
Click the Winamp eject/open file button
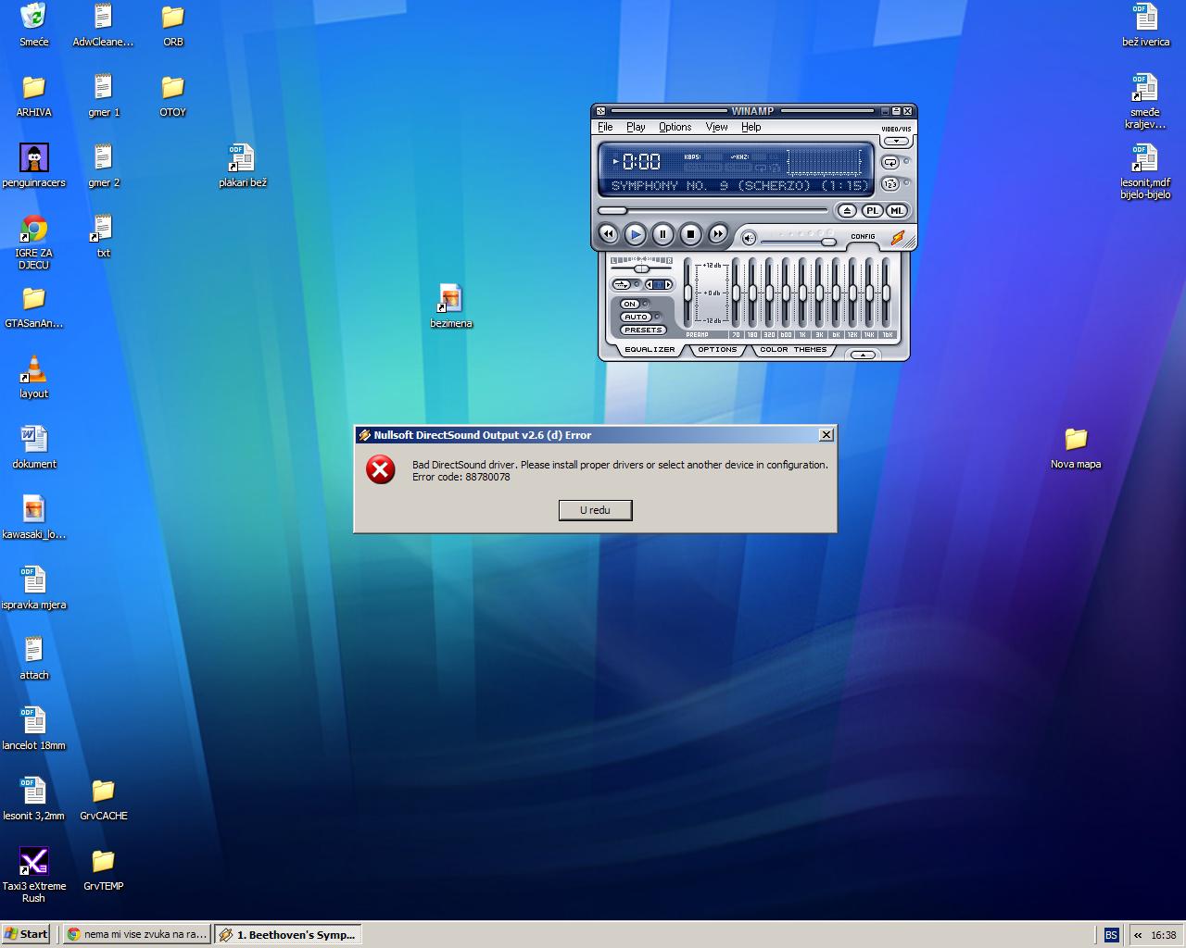(x=847, y=211)
